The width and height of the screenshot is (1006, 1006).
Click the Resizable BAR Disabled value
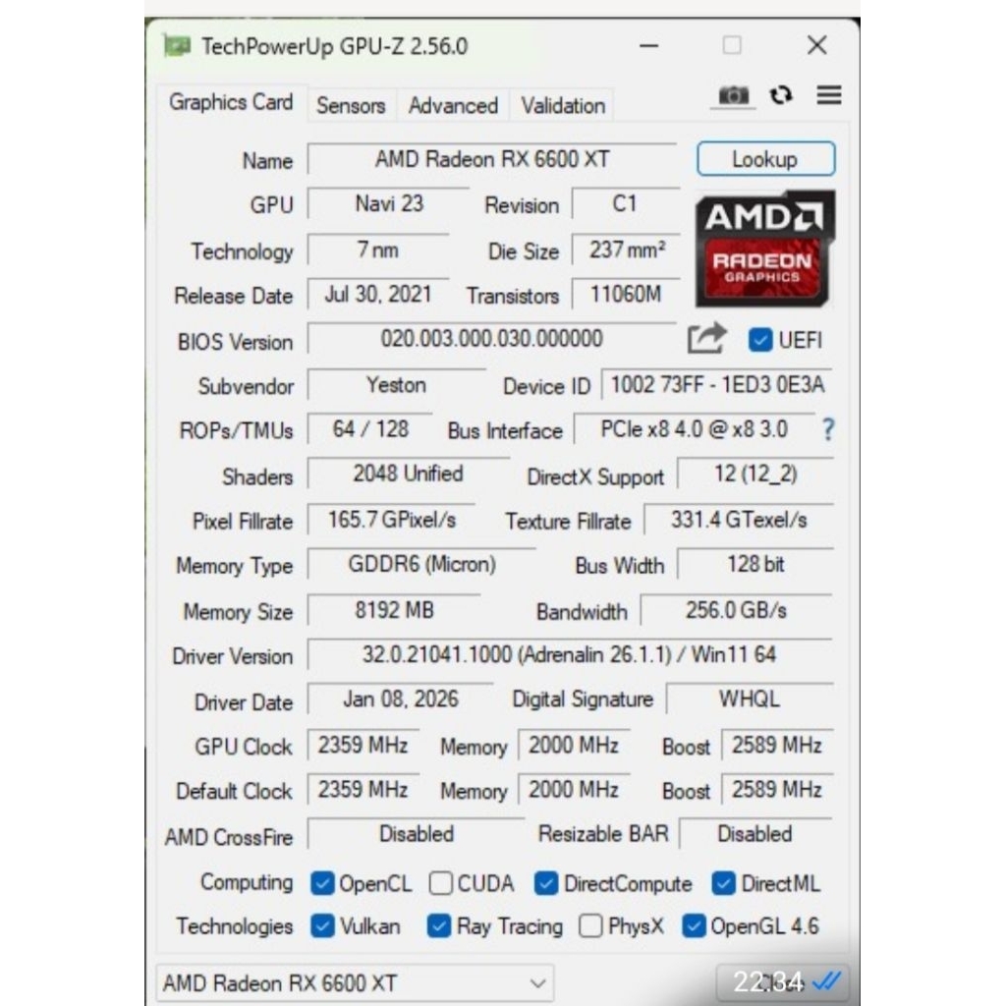click(755, 834)
